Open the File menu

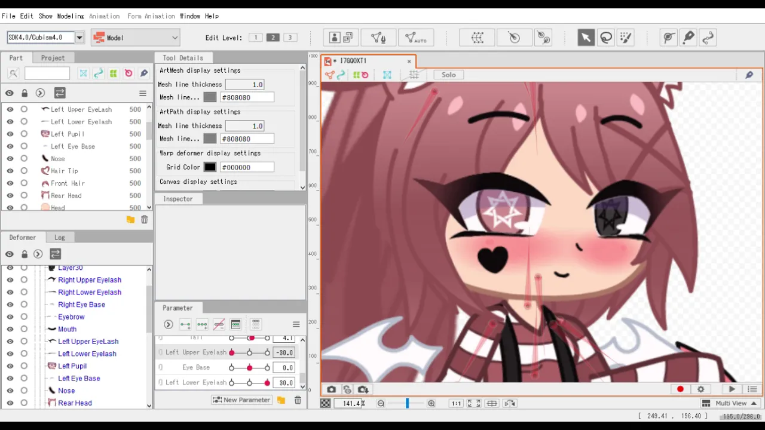pos(8,16)
